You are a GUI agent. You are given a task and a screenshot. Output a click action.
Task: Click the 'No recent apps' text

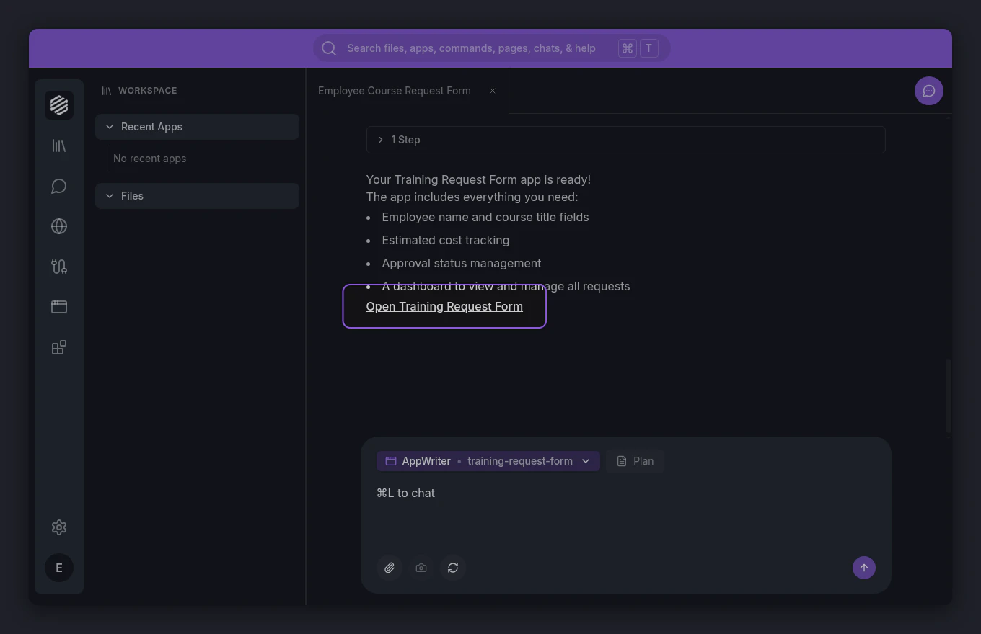(x=150, y=158)
